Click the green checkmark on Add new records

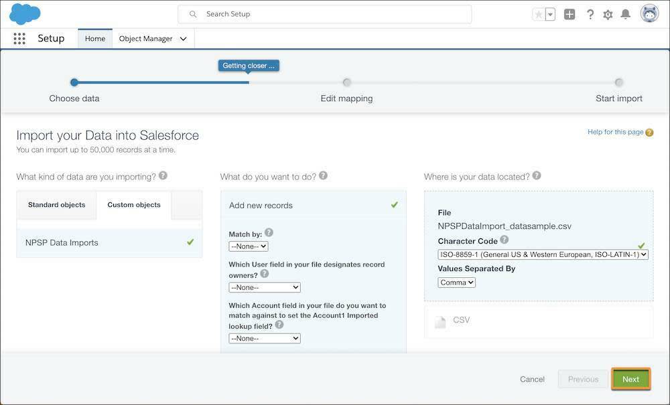tap(394, 205)
